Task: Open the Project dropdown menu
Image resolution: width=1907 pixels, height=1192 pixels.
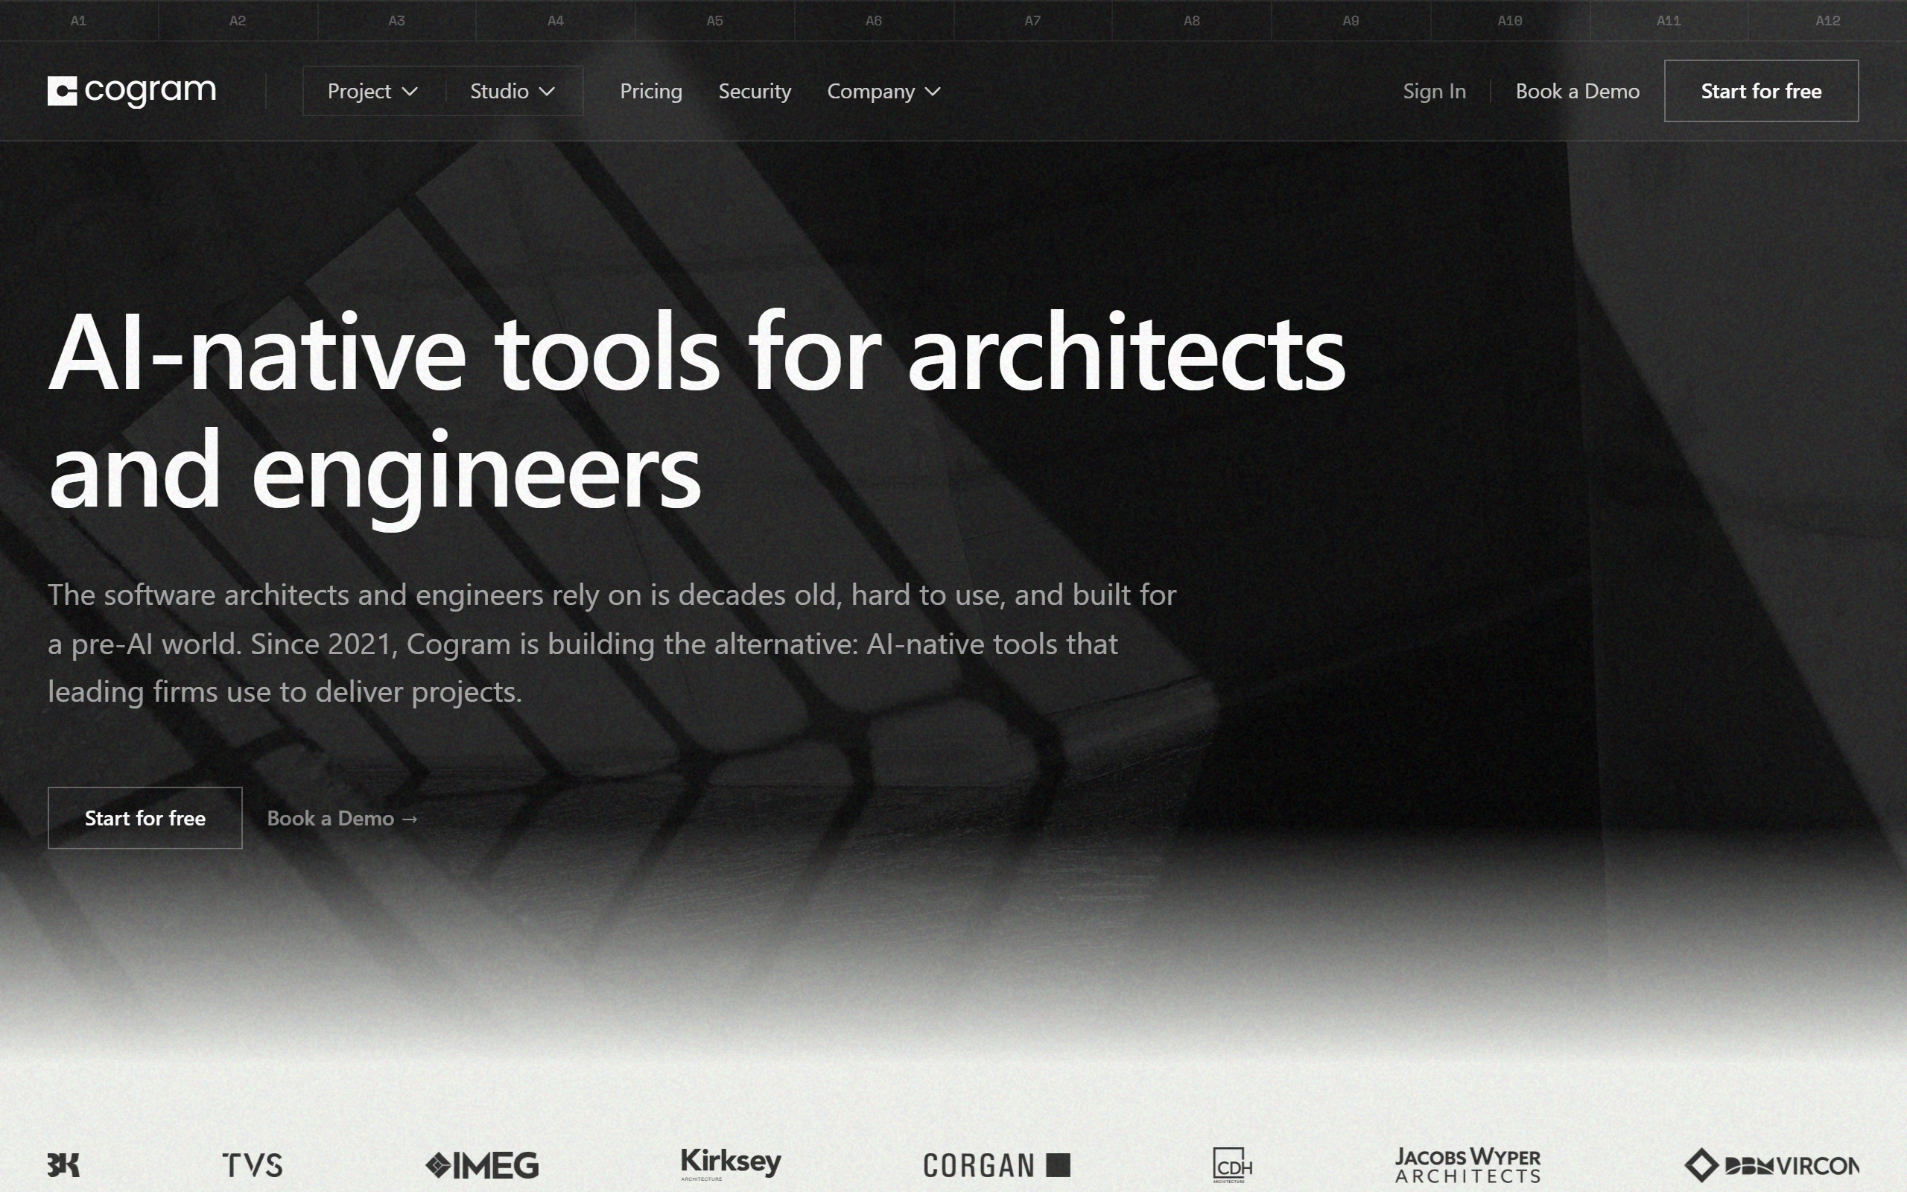Action: 372,92
